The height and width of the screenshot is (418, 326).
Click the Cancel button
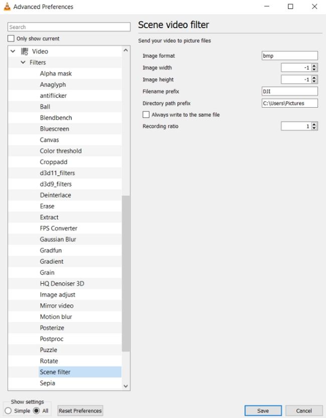[x=304, y=410]
